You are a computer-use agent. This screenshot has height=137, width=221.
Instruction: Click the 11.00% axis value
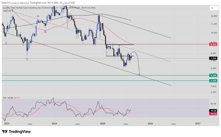click(214, 24)
